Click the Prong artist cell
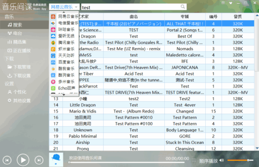The image size is (259, 167). (x=83, y=149)
